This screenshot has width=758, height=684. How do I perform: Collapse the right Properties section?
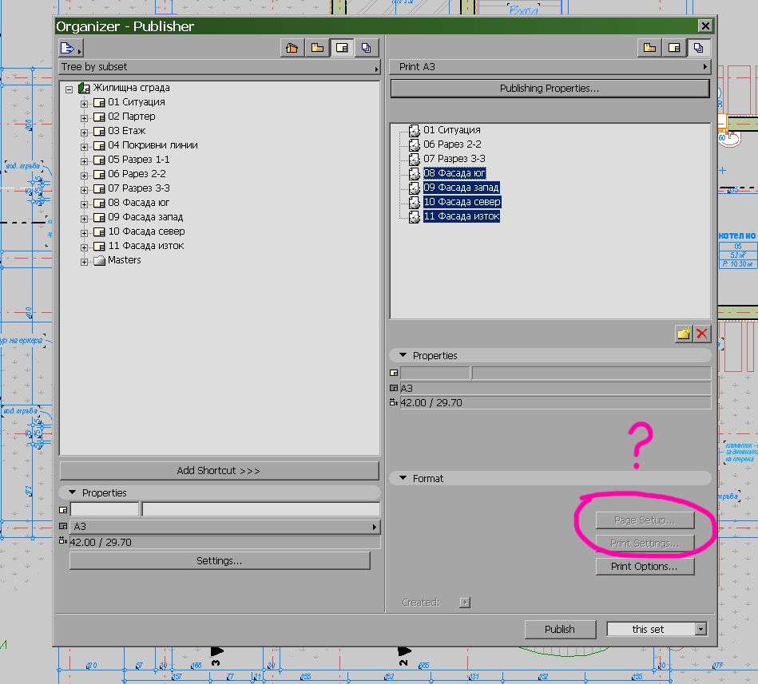pos(403,355)
